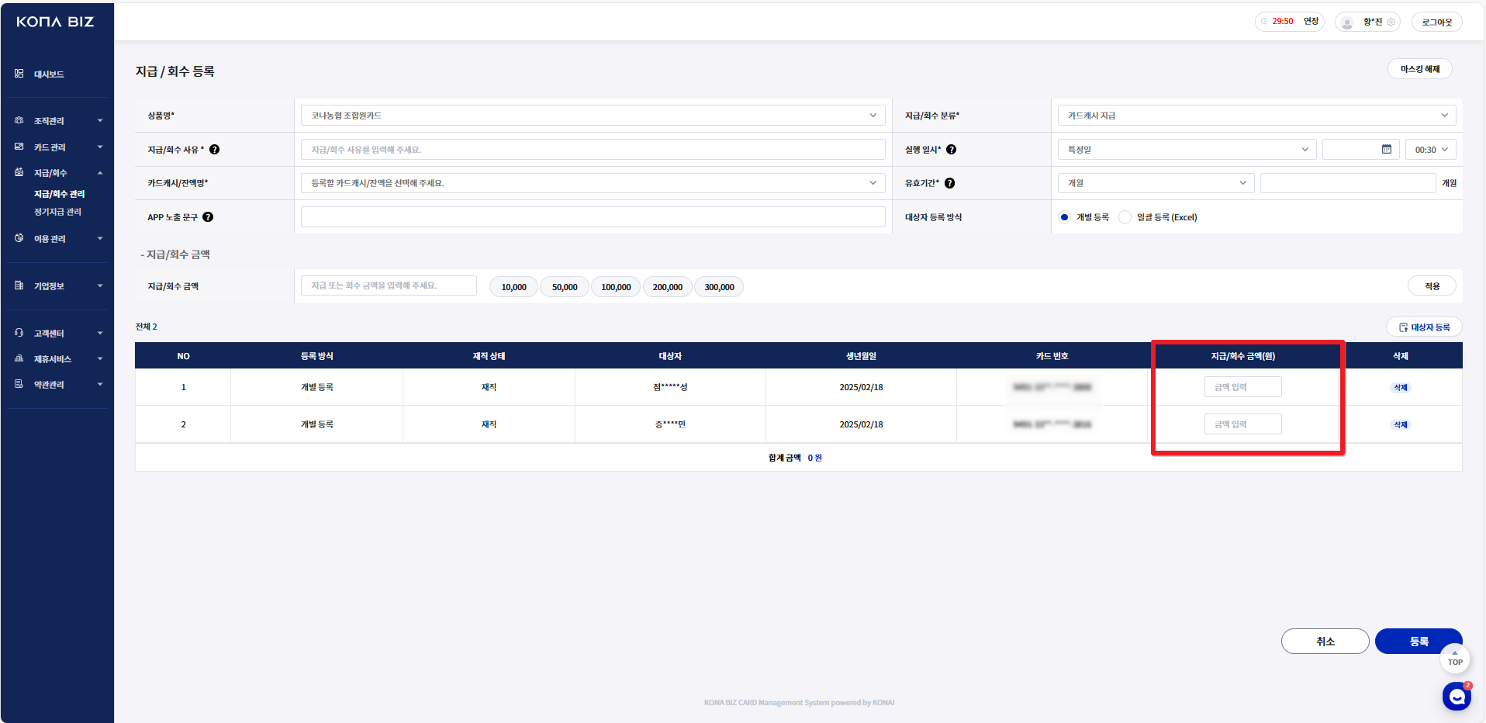The width and height of the screenshot is (1486, 723).
Task: Expand the 약관관리 menu arrow
Action: [100, 385]
